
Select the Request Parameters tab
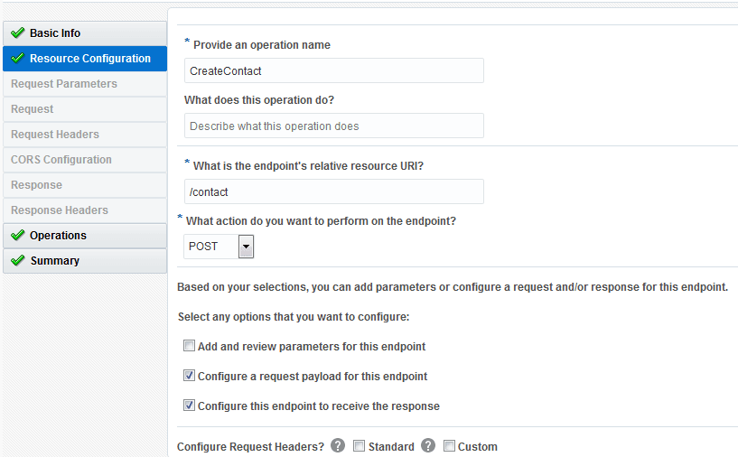pos(64,84)
